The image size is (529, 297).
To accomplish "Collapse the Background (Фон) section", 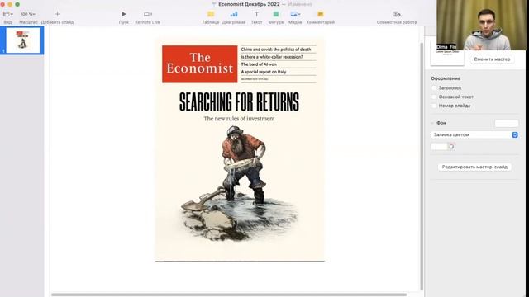I will 432,123.
